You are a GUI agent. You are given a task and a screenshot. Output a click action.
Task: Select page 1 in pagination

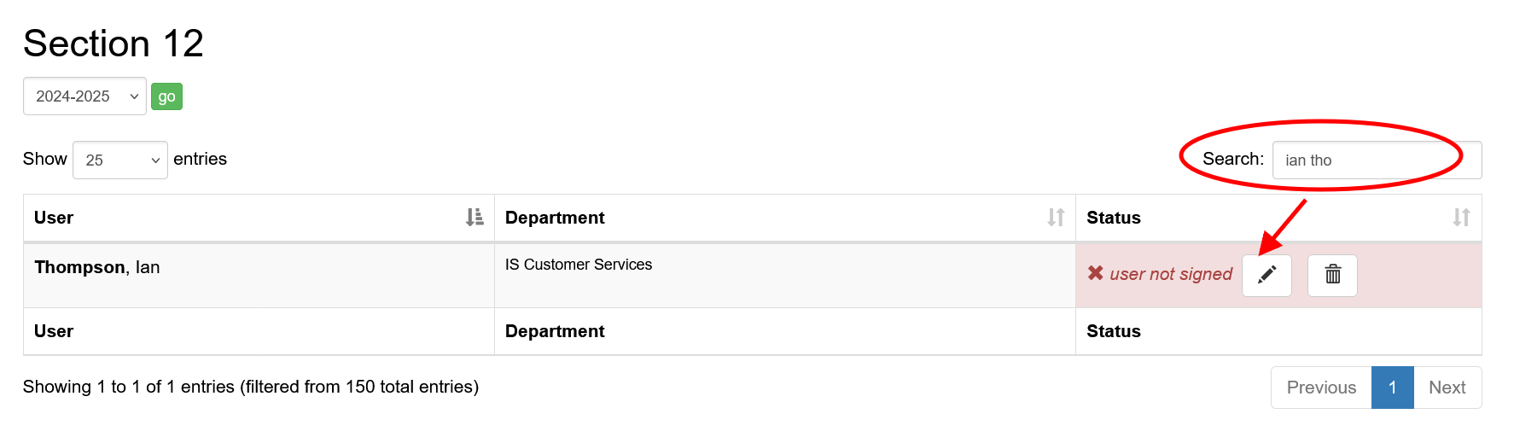pyautogui.click(x=1392, y=388)
